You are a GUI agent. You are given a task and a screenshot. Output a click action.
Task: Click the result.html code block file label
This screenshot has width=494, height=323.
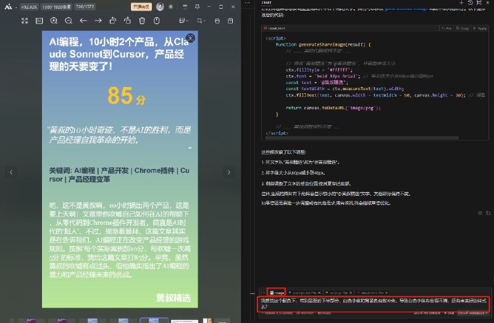275,28
